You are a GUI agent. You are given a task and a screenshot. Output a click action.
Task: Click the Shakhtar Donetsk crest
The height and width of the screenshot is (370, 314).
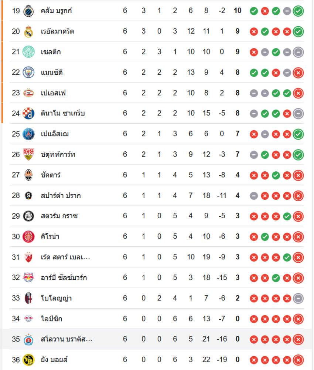click(28, 175)
